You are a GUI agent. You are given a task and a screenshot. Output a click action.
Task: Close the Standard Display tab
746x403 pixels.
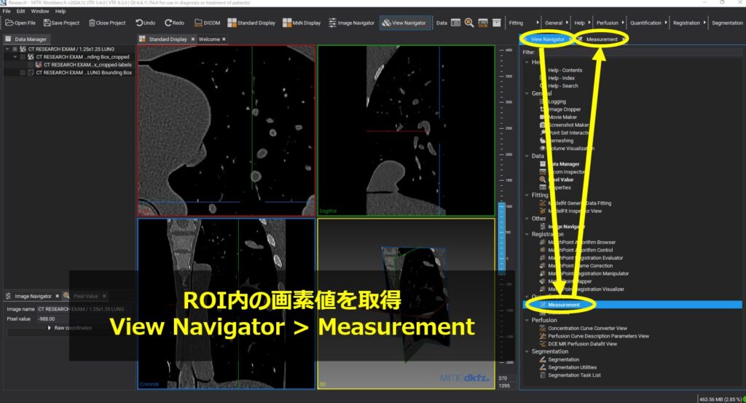(192, 39)
